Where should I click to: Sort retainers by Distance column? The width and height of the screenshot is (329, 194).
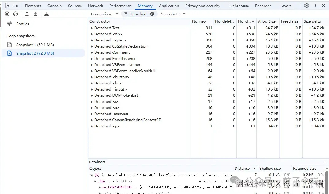(x=245, y=168)
